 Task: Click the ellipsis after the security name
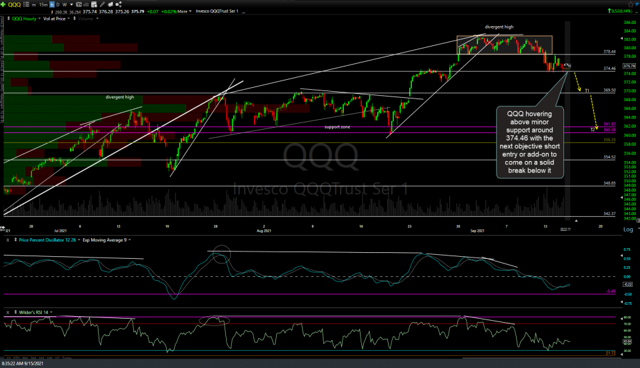click(x=244, y=12)
